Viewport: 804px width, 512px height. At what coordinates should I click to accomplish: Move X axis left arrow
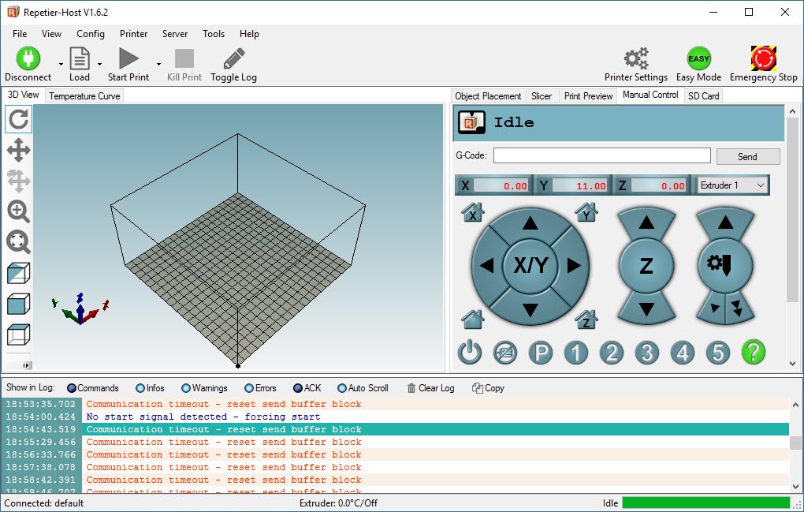(x=486, y=265)
